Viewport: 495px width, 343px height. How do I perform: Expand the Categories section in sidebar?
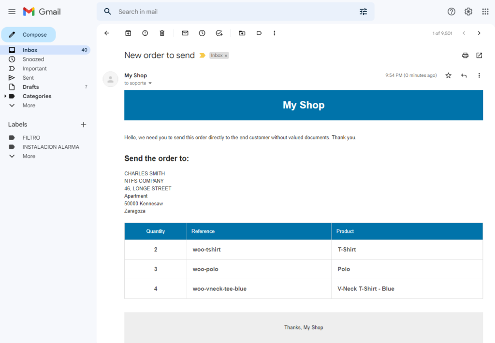5,96
